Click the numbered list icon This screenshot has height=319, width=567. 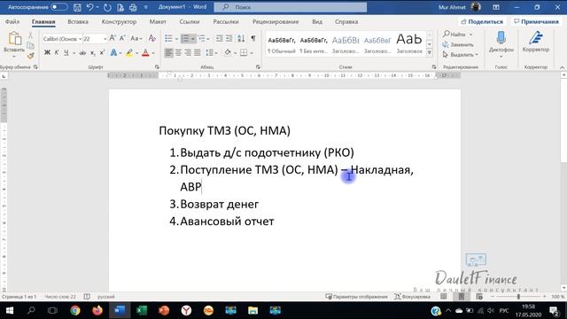coord(185,38)
